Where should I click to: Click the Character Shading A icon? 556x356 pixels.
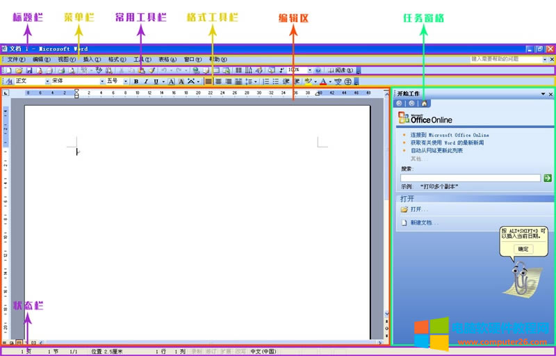click(x=181, y=81)
